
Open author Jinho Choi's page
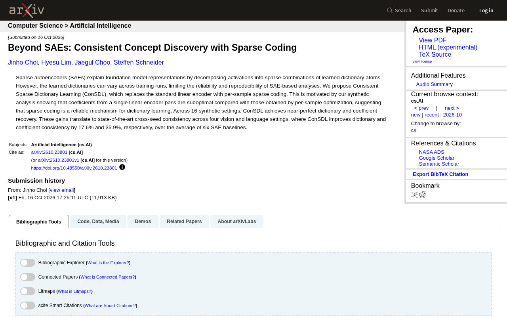click(x=23, y=63)
